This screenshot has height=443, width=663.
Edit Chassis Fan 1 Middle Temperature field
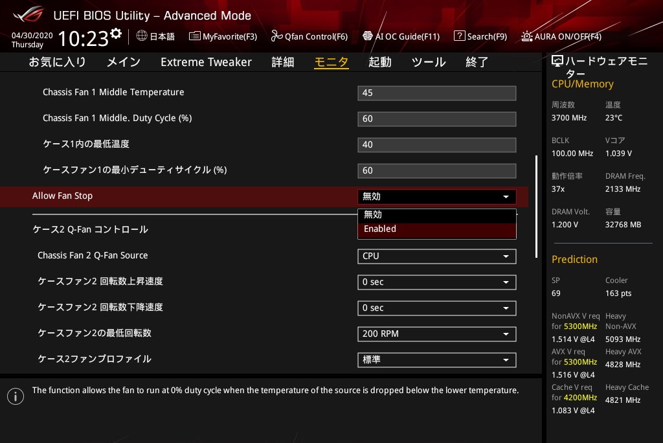pos(437,93)
